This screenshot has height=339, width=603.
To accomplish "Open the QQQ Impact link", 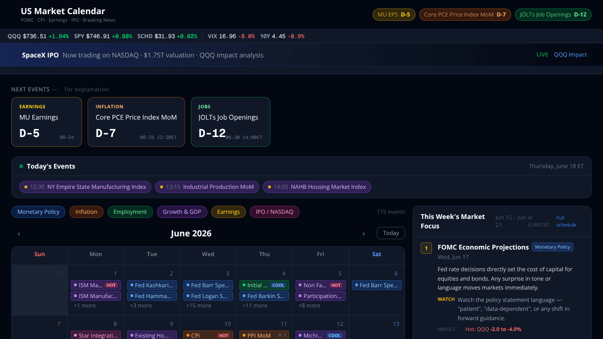I will pos(570,55).
